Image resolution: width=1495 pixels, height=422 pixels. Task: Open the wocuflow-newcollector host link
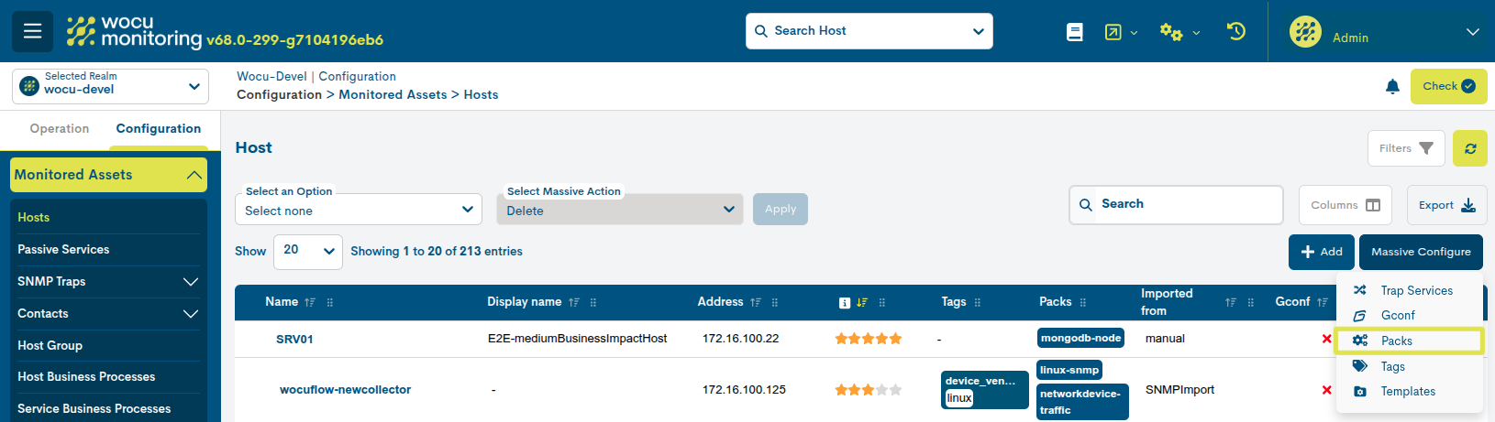(x=345, y=389)
